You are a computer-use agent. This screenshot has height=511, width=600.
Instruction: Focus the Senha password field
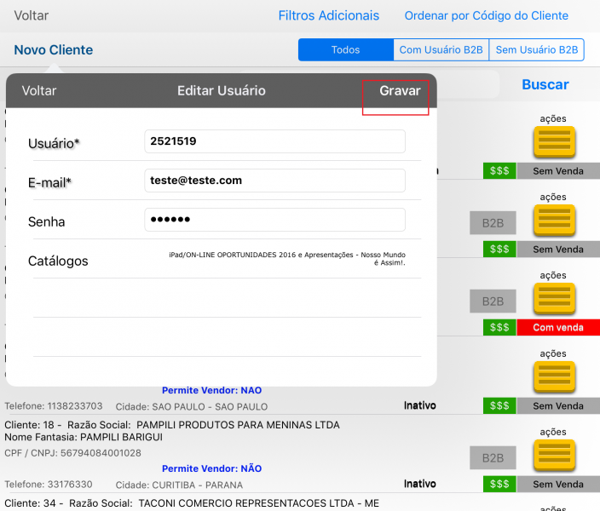click(x=274, y=220)
